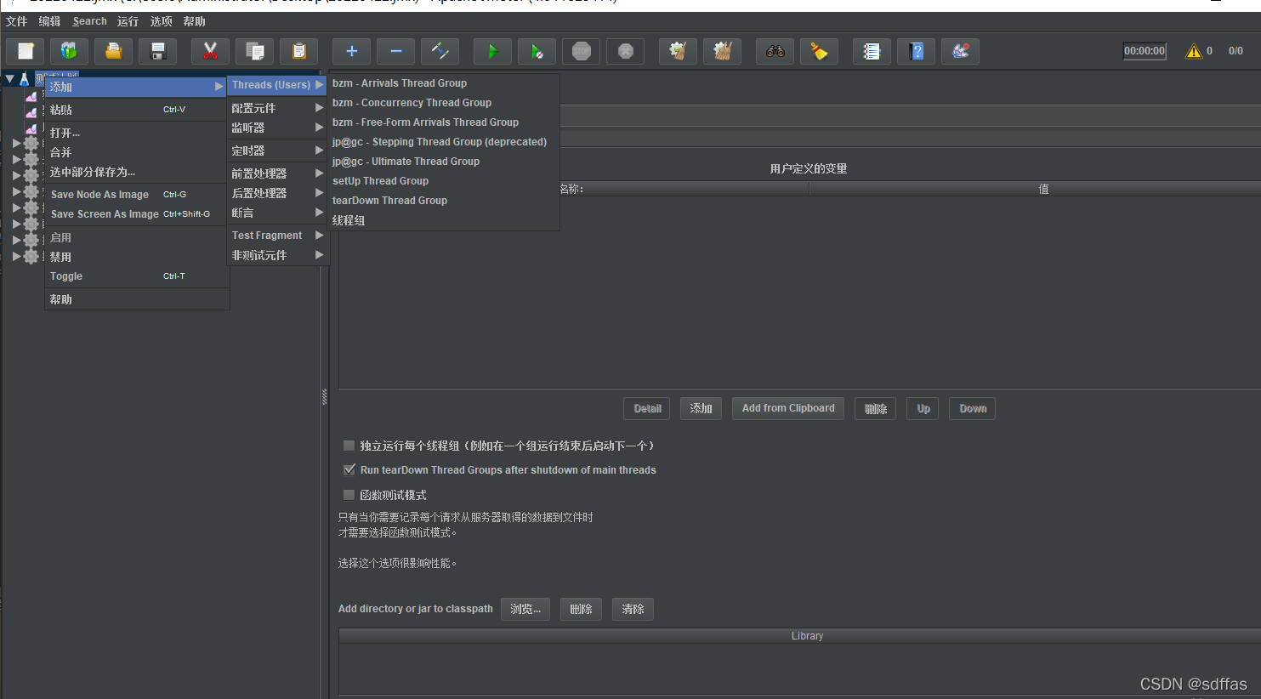The width and height of the screenshot is (1261, 699).
Task: Click the Stop test icon
Action: click(x=582, y=51)
